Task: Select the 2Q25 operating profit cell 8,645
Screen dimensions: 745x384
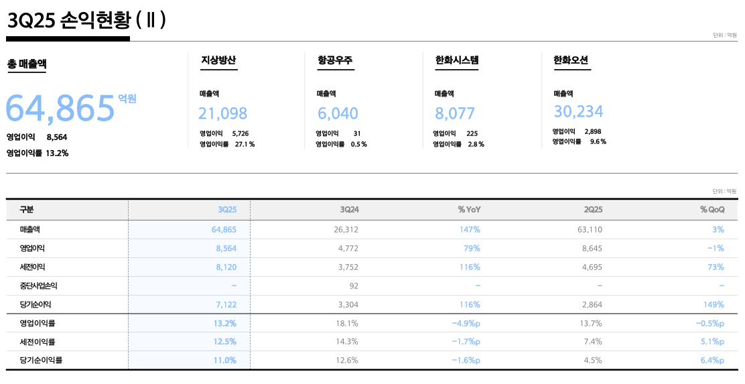Action: (592, 248)
